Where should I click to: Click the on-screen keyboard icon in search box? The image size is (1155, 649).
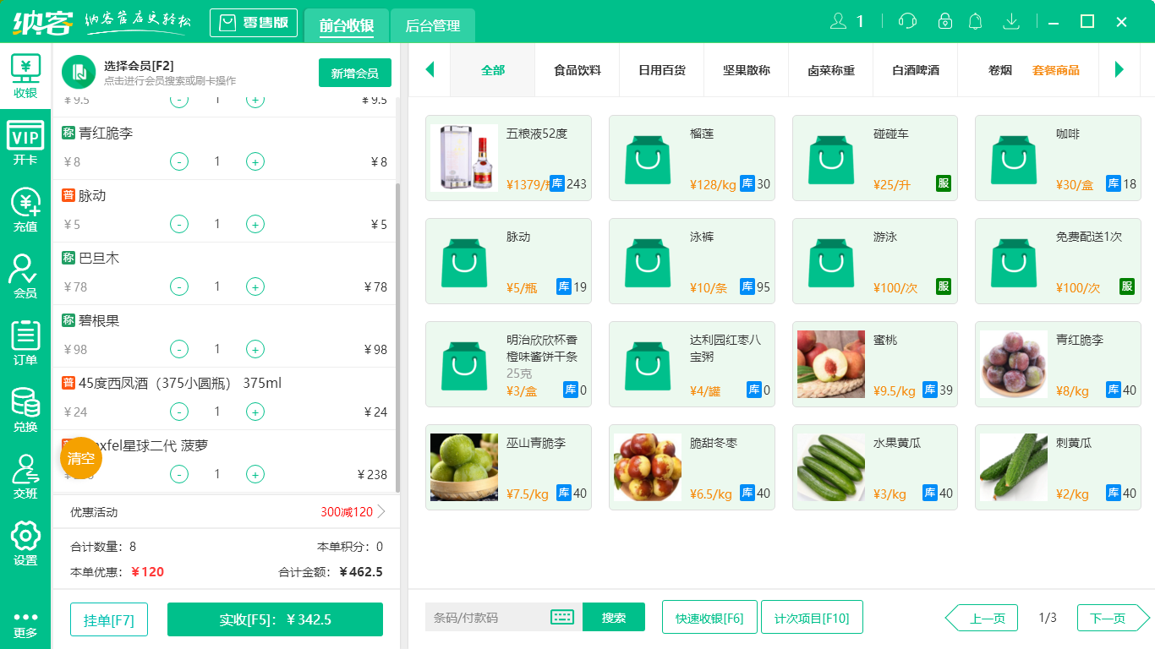click(562, 617)
